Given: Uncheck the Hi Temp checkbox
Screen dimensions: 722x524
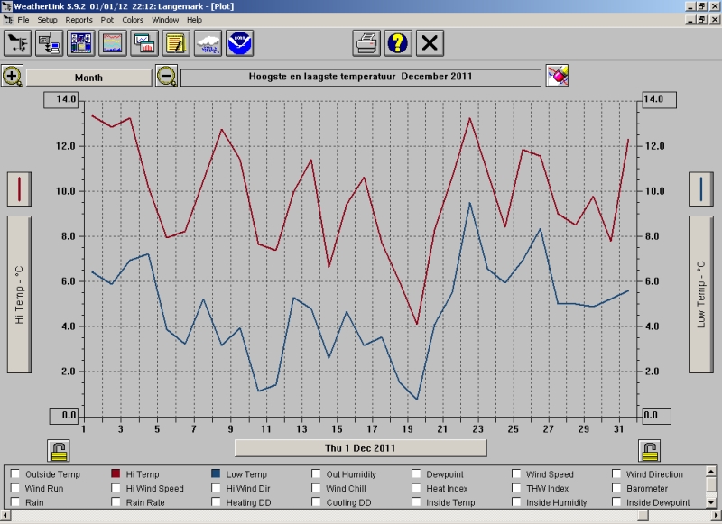Looking at the screenshot, I should click(x=116, y=473).
